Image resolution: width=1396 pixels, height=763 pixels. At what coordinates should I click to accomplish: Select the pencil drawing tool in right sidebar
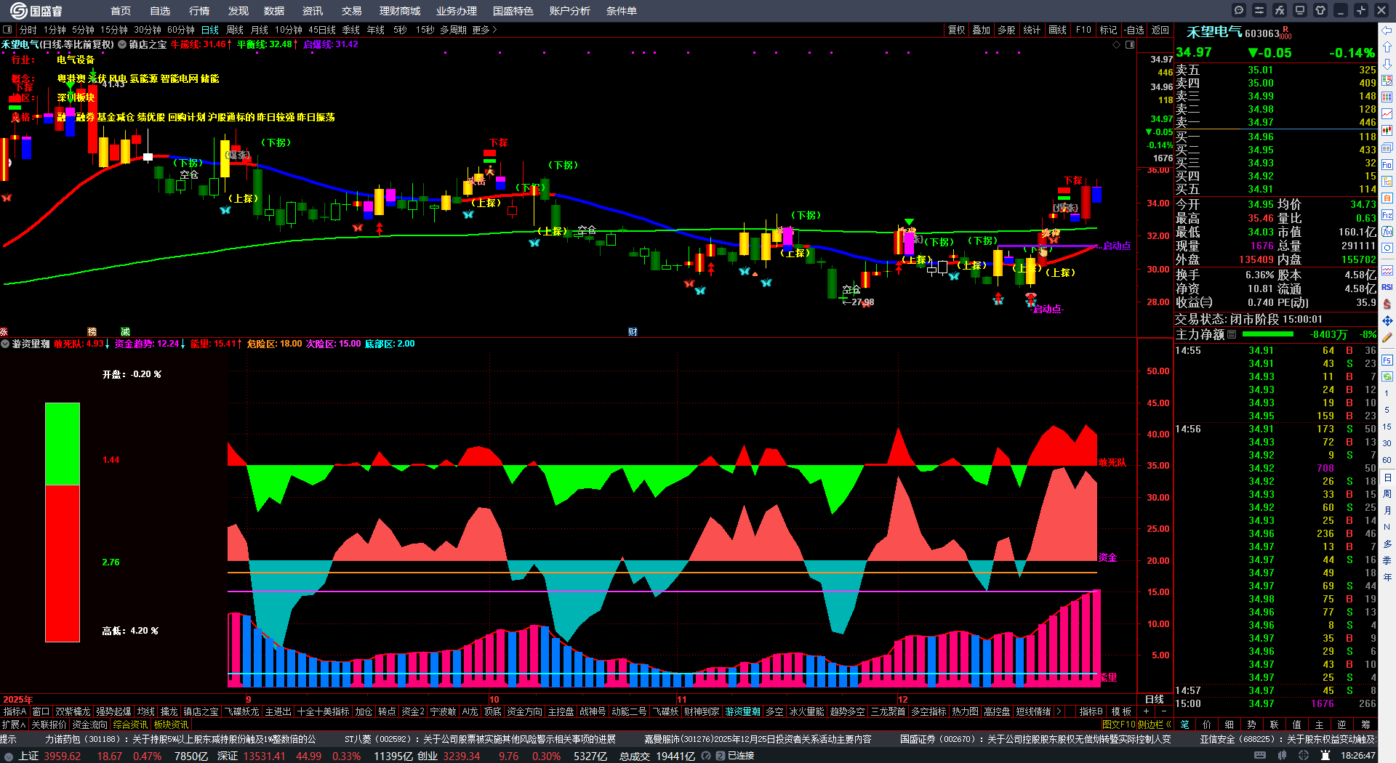[1387, 337]
